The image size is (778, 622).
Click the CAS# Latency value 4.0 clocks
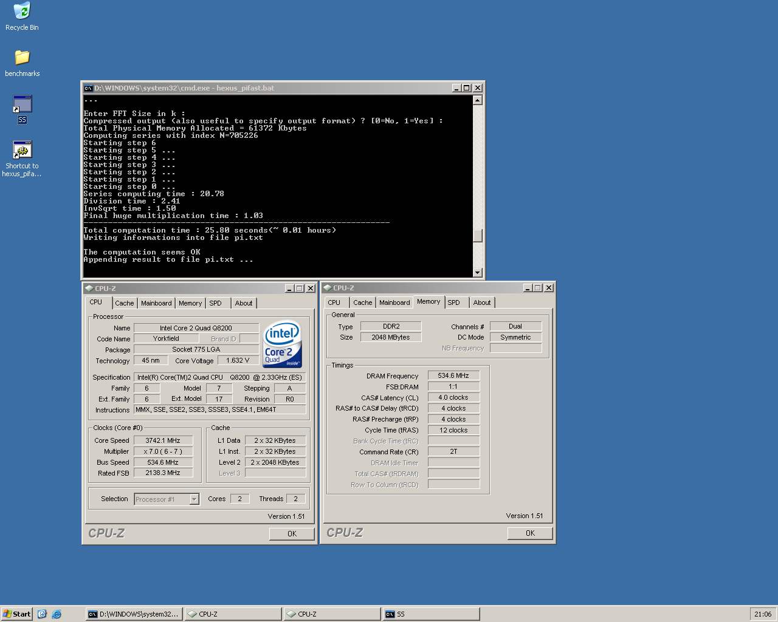click(x=453, y=397)
